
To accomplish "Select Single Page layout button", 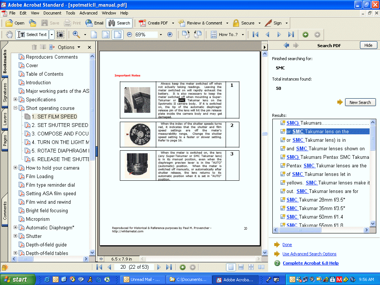I will 231,267.
